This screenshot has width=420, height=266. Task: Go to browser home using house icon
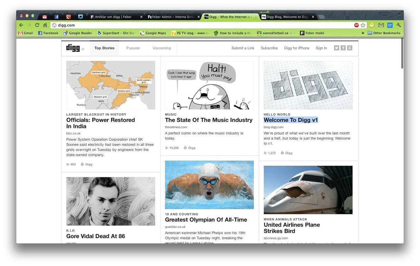pos(45,25)
